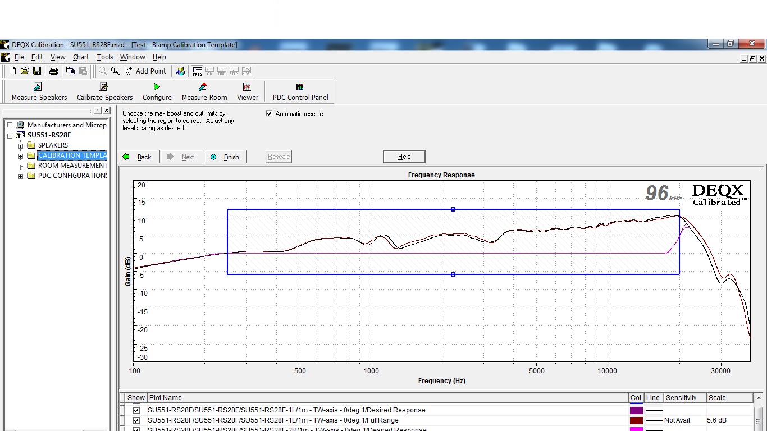Click dark red swatch of FullRange plot

tap(636, 420)
